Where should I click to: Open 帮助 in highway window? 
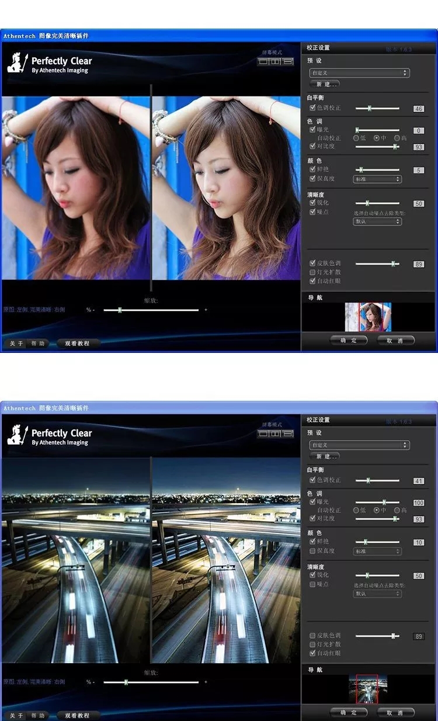coord(38,716)
